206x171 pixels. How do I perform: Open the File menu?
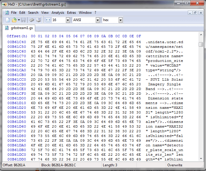point(14,13)
